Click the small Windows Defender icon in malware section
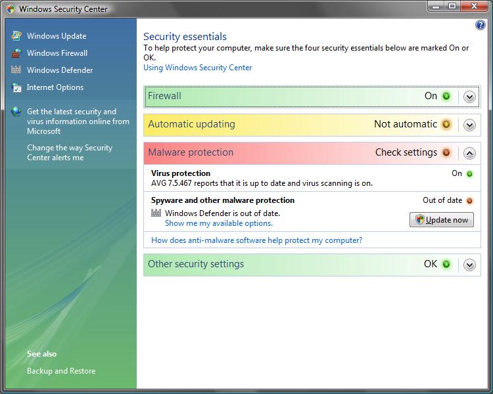Image resolution: width=493 pixels, height=394 pixels. [x=156, y=213]
